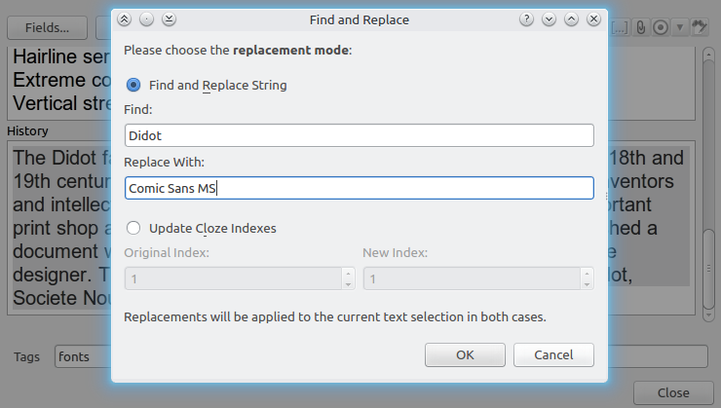This screenshot has height=408, width=721.
Task: Click the Find field containing Didot
Action: [x=359, y=136]
